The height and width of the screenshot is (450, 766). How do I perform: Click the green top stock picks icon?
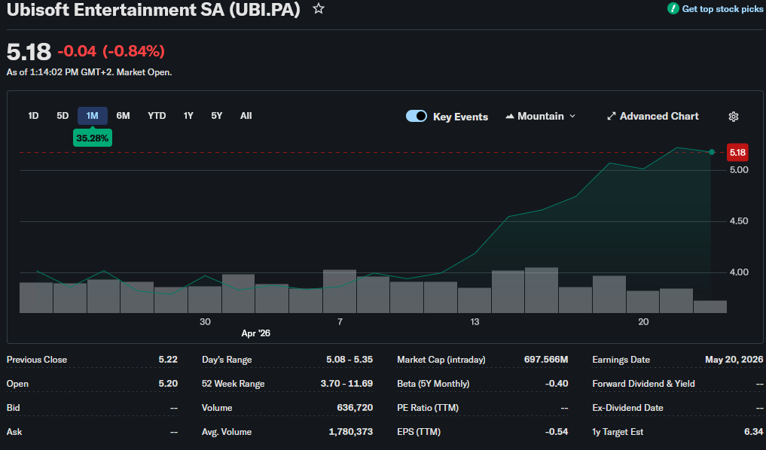click(x=673, y=8)
